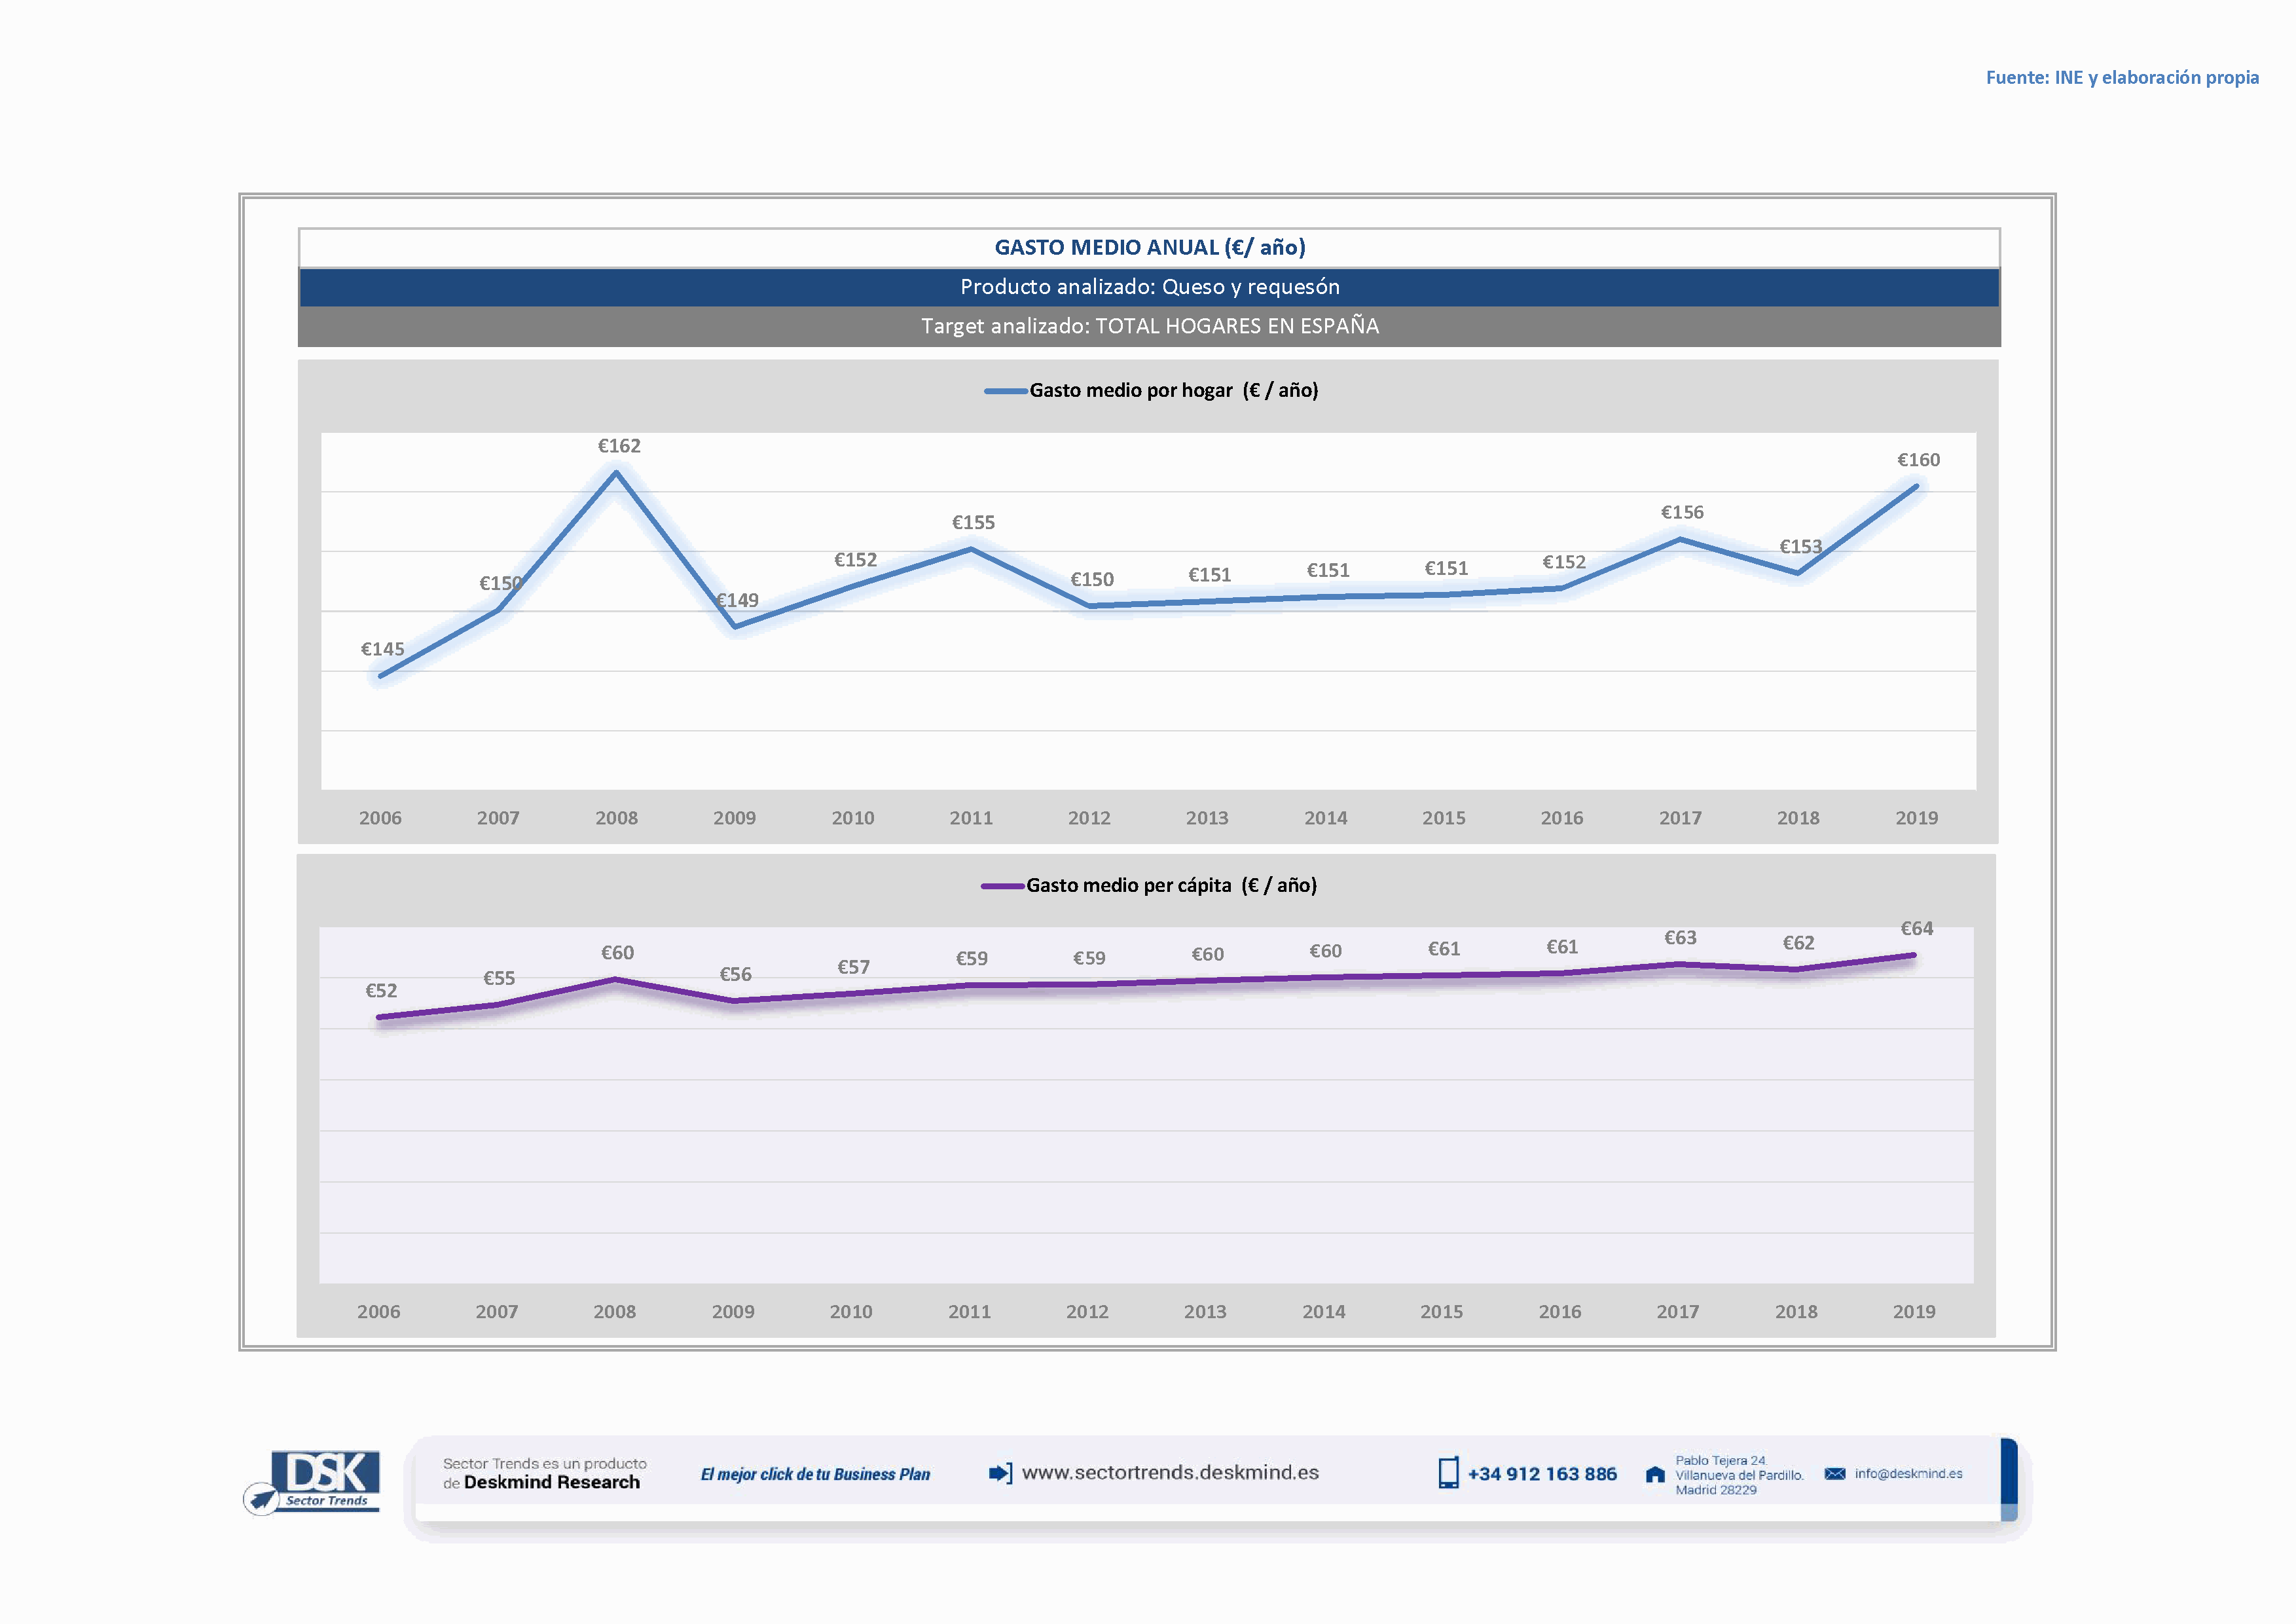The height and width of the screenshot is (1624, 2296).
Task: Click blue legend line for gasto por hogar
Action: (x=1005, y=391)
